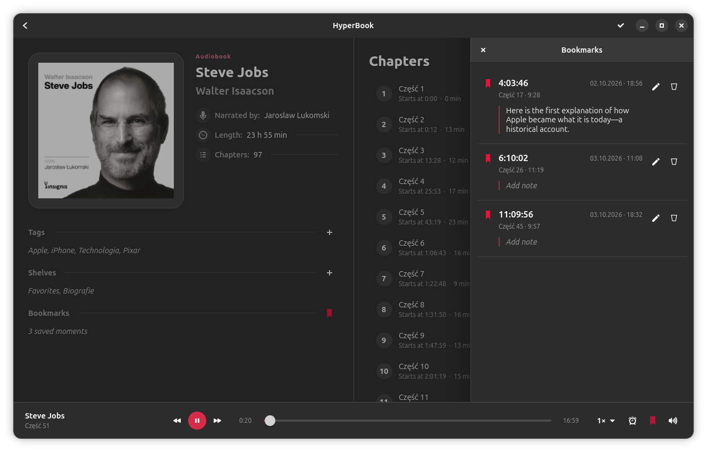Edit the 4:03:46 bookmark

pyautogui.click(x=656, y=86)
